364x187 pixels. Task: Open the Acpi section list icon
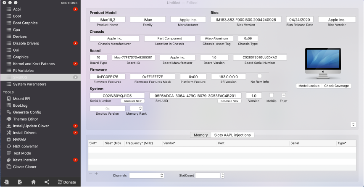tap(9, 9)
